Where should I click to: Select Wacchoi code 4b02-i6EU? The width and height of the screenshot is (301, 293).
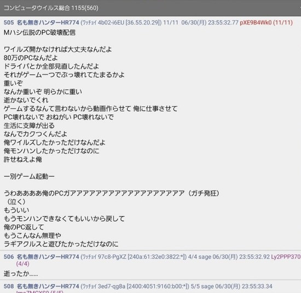pyautogui.click(x=111, y=22)
